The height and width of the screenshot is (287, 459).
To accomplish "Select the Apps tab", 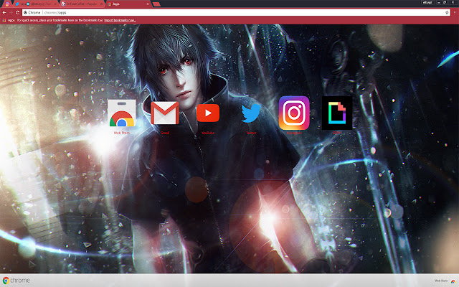I will (127, 4).
